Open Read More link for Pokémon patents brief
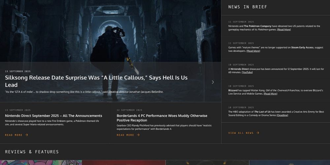 (284, 30)
